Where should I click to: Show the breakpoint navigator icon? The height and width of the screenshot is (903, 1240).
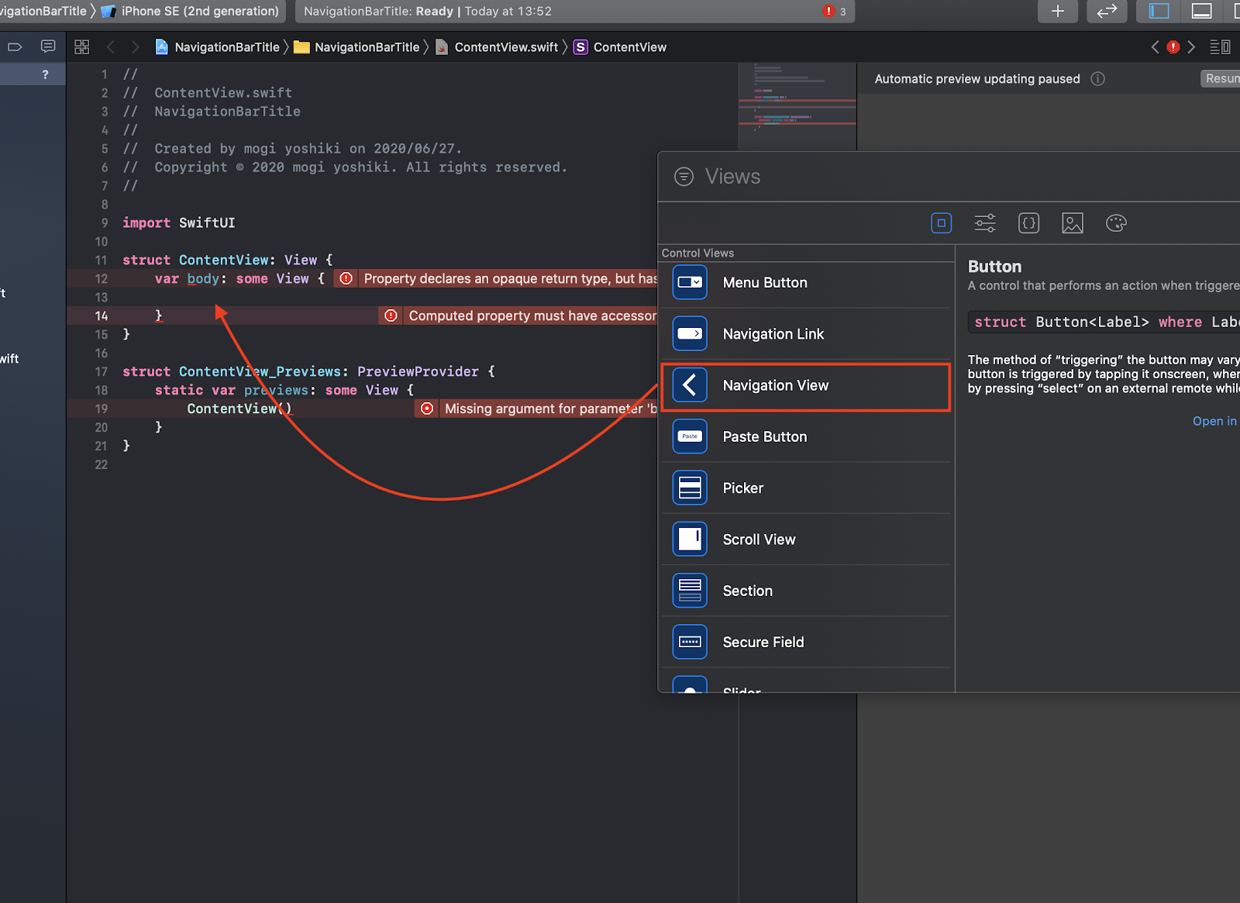click(15, 47)
